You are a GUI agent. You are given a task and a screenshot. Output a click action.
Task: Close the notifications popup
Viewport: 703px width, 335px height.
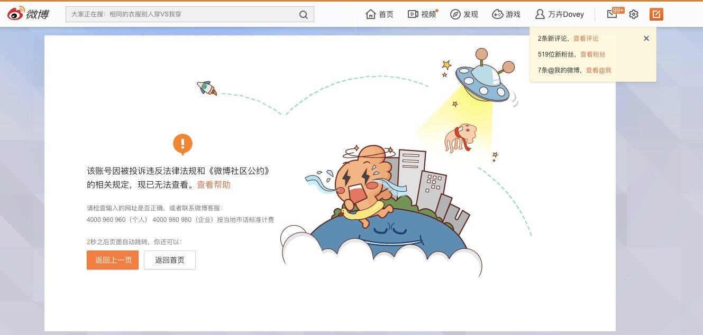point(646,39)
